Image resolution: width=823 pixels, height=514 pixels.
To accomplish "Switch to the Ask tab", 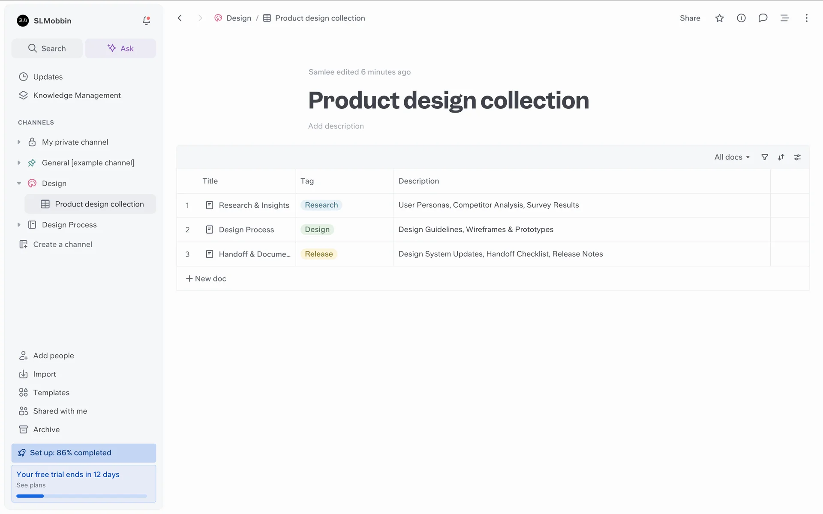I will pyautogui.click(x=120, y=48).
